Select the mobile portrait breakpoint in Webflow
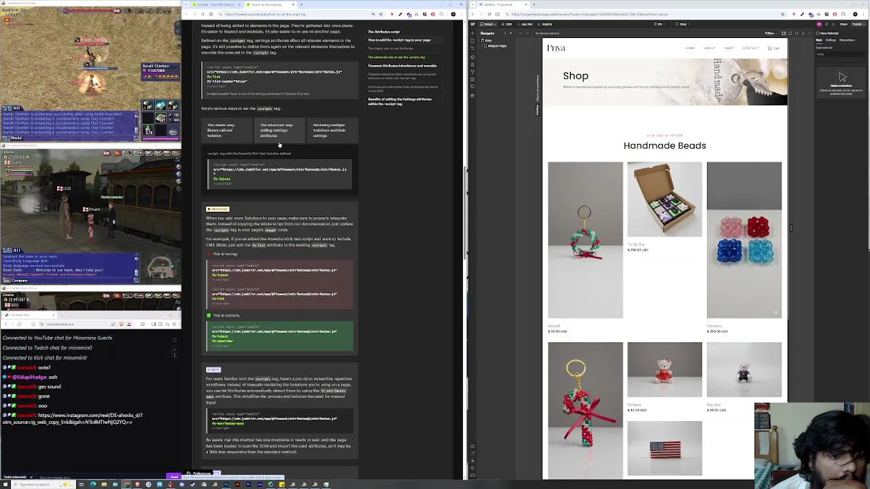Image resolution: width=870 pixels, height=489 pixels. pos(803,33)
